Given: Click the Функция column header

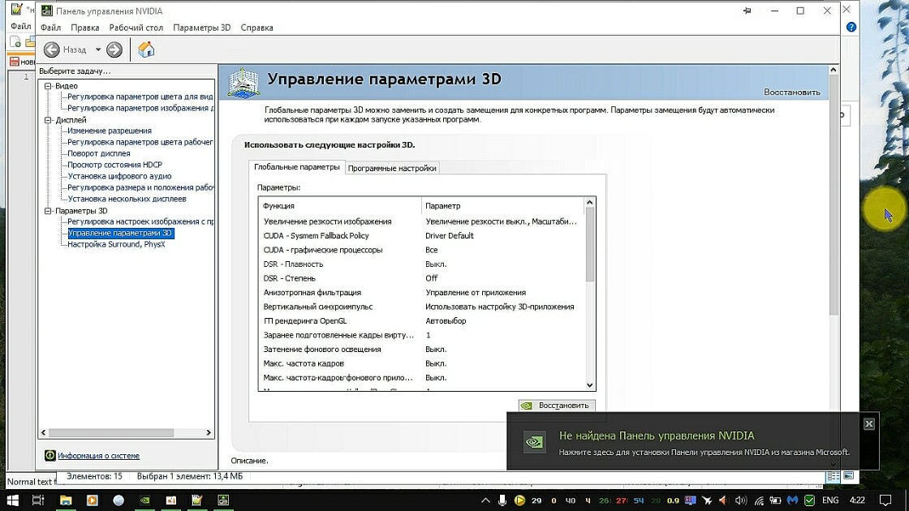Looking at the screenshot, I should click(340, 206).
